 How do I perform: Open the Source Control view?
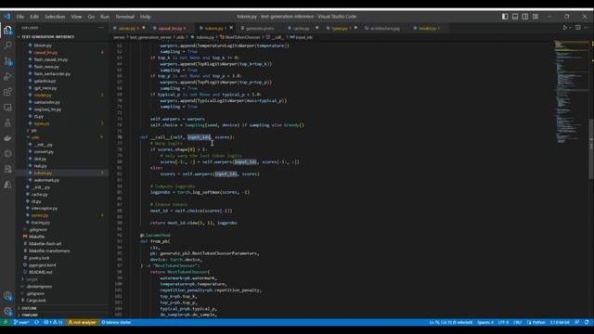point(7,61)
